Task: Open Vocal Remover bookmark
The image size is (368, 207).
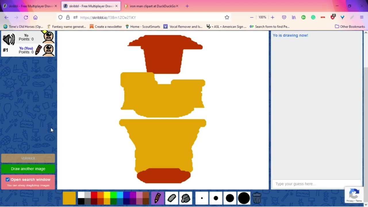Action: [x=183, y=26]
